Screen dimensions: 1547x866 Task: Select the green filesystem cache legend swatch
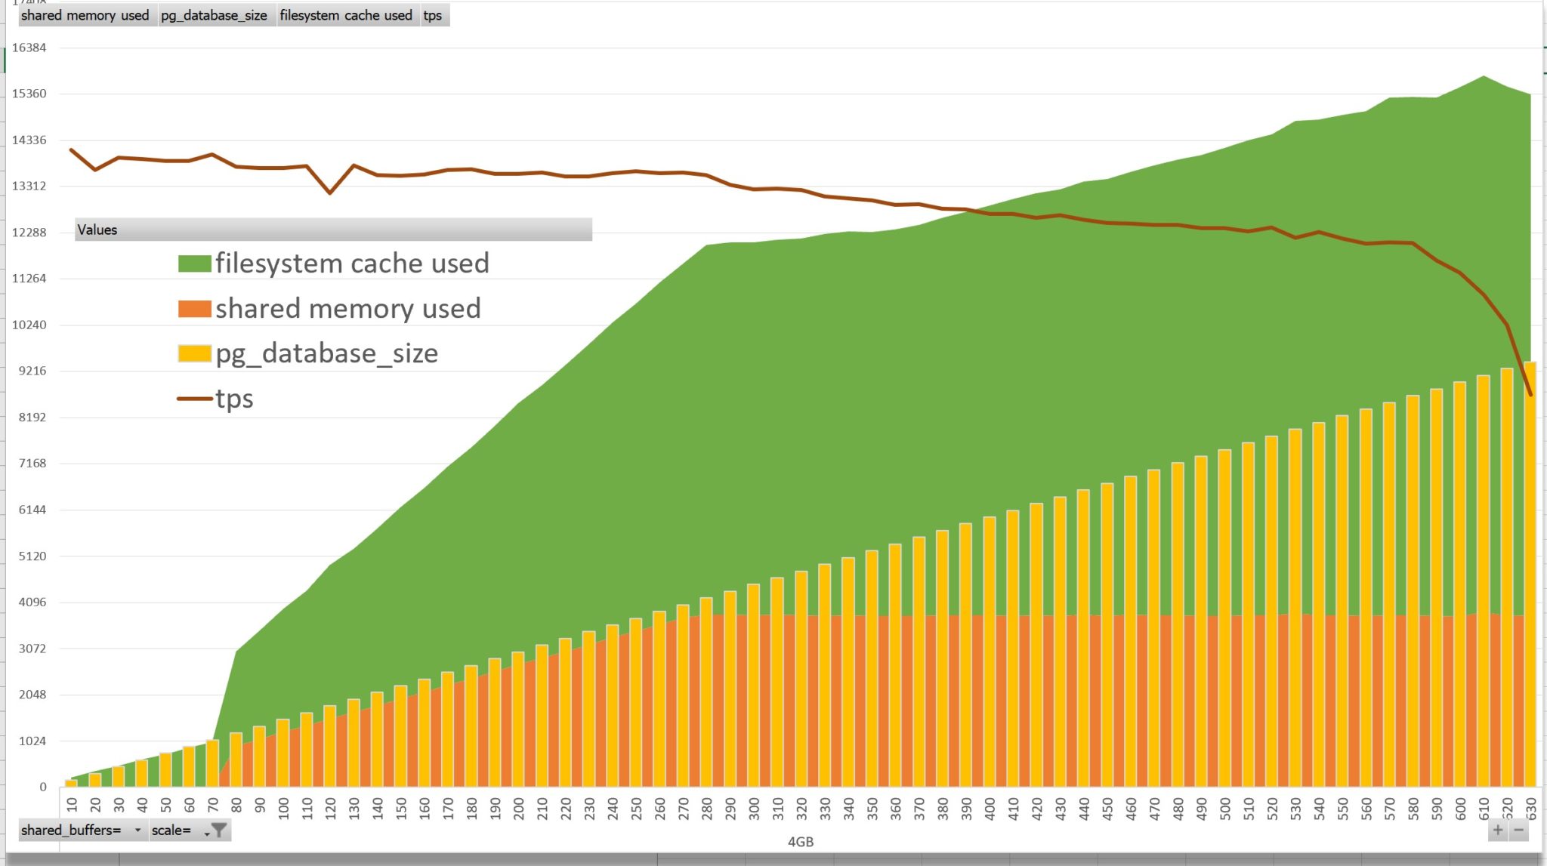tap(194, 263)
